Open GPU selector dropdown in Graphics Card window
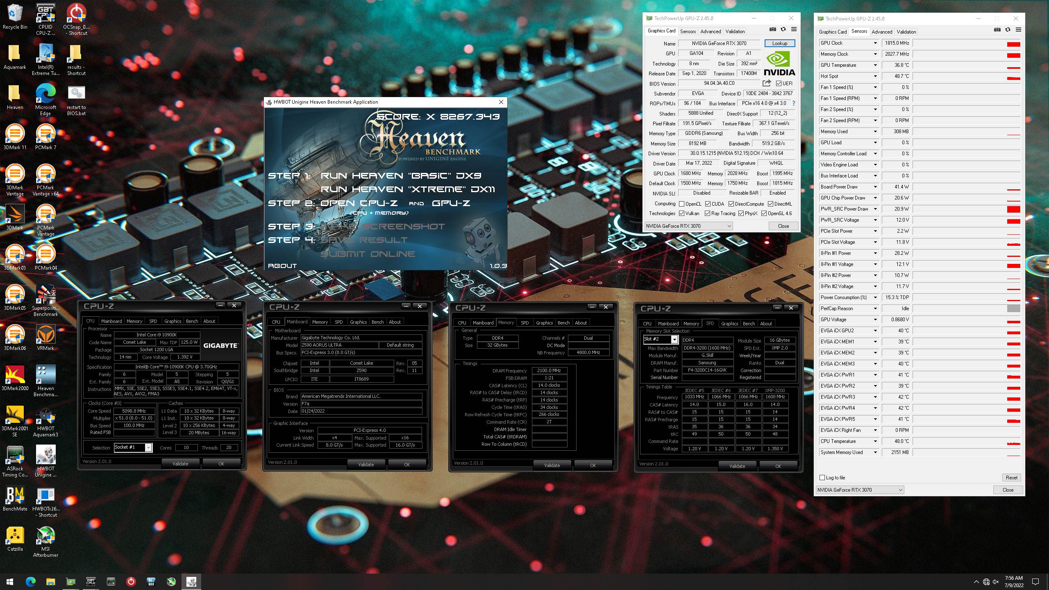1049x590 pixels. pyautogui.click(x=688, y=226)
